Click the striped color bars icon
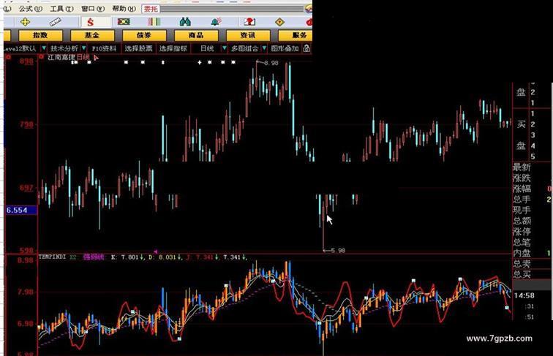The width and height of the screenshot is (553, 356). pyautogui.click(x=154, y=22)
